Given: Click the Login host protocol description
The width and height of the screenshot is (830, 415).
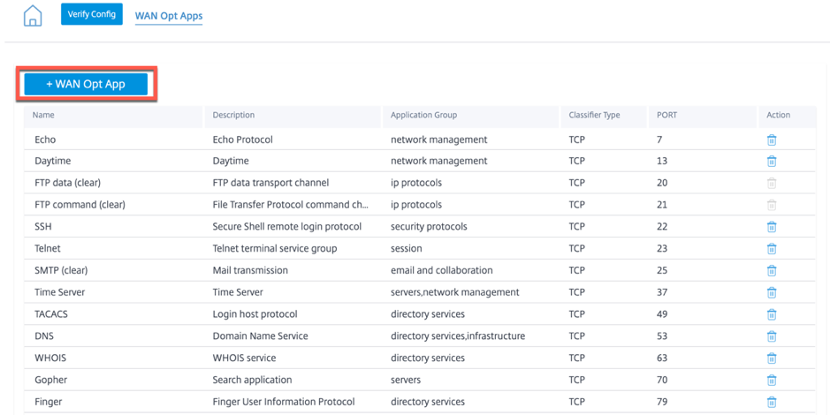Looking at the screenshot, I should (255, 314).
